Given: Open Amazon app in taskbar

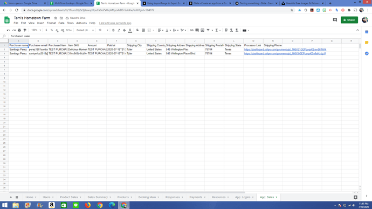Looking at the screenshot, I should pyautogui.click(x=51, y=205).
